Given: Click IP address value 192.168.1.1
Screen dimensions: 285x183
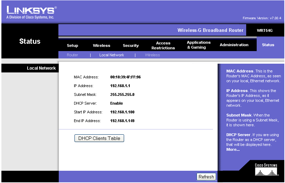Looking at the screenshot, I should pos(120,86).
